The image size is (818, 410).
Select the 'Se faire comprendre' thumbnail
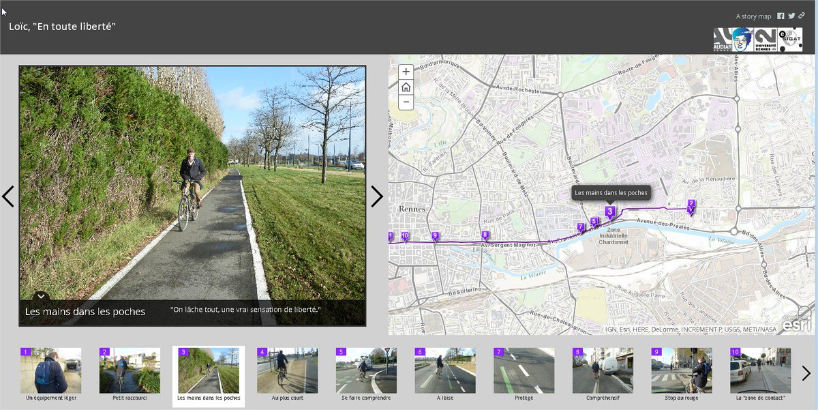pyautogui.click(x=366, y=370)
